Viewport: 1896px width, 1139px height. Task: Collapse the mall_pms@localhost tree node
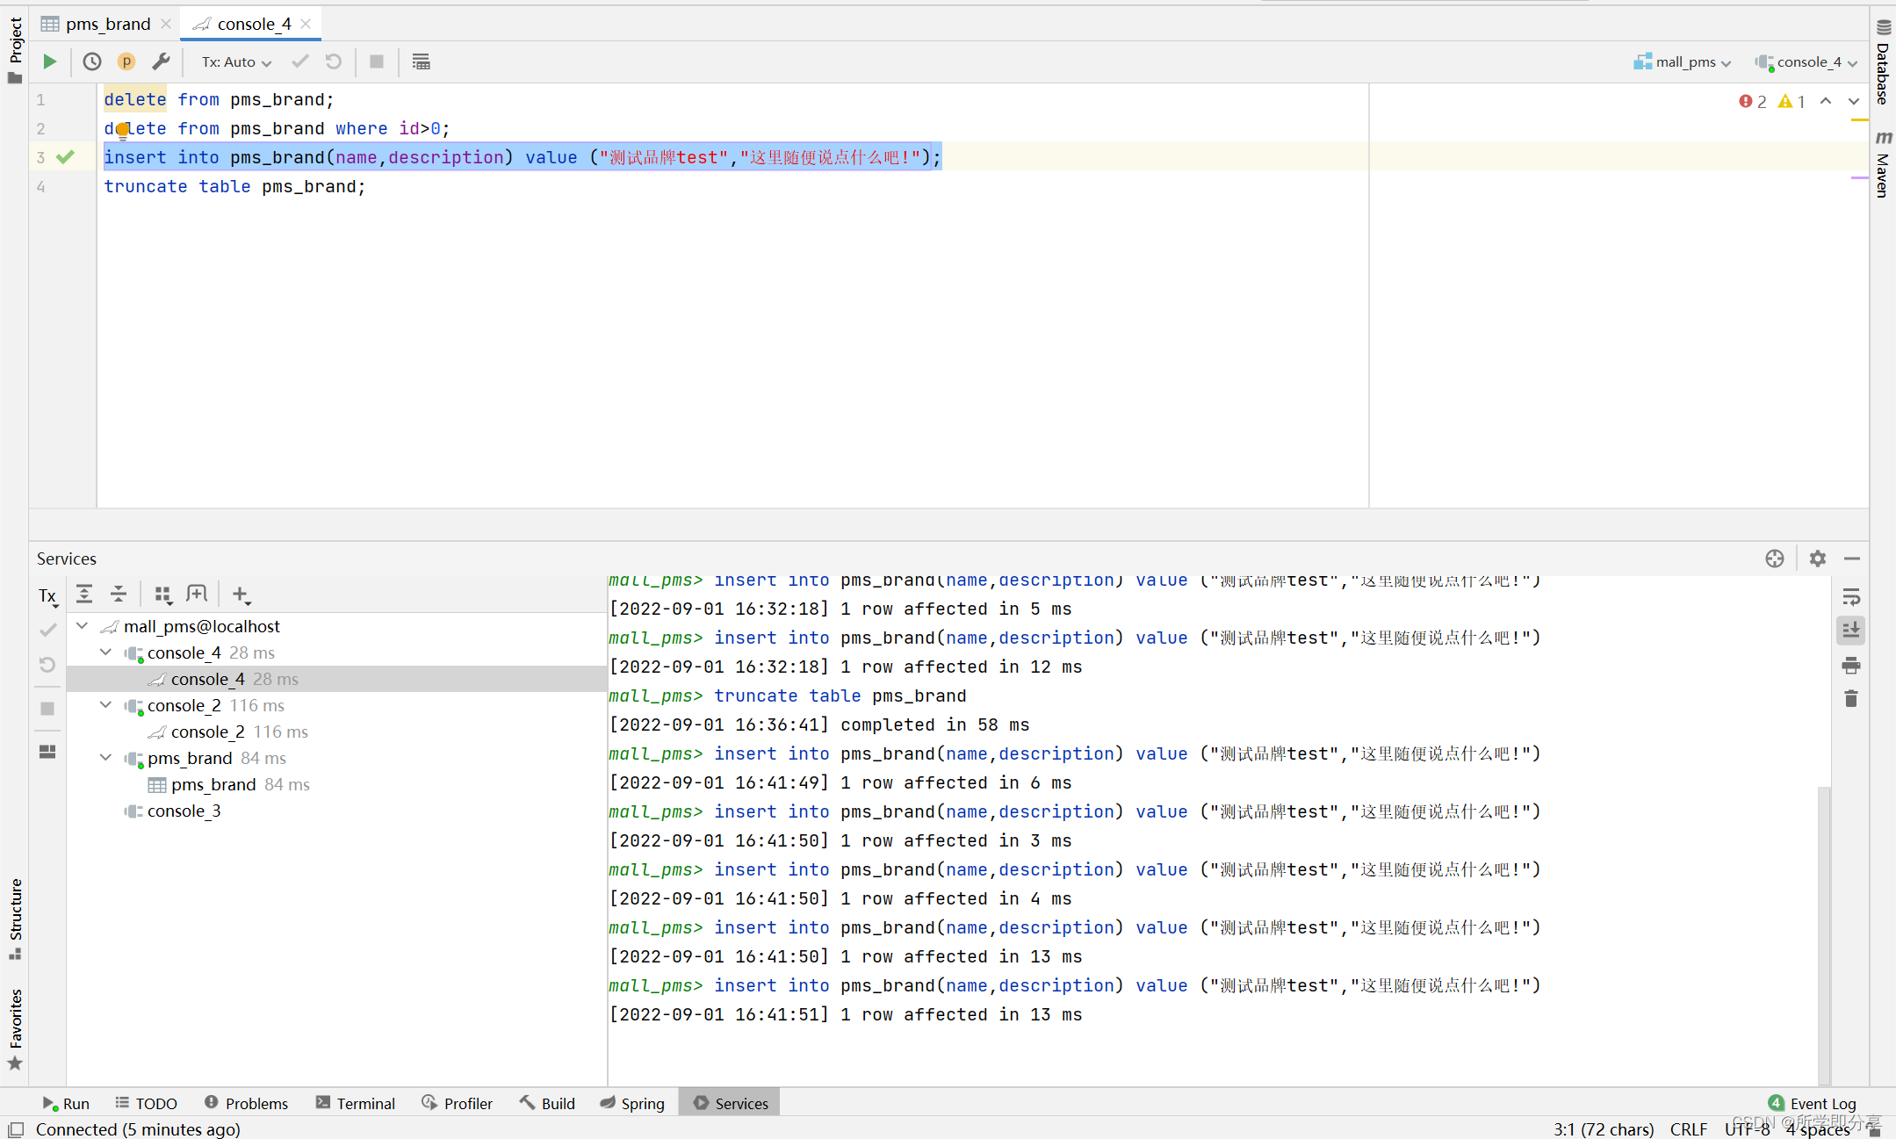click(82, 625)
